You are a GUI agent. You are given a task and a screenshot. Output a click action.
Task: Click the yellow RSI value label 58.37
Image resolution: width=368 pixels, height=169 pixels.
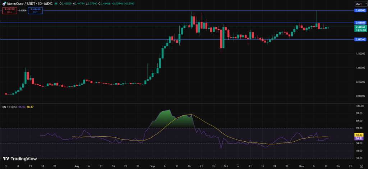pos(359,134)
